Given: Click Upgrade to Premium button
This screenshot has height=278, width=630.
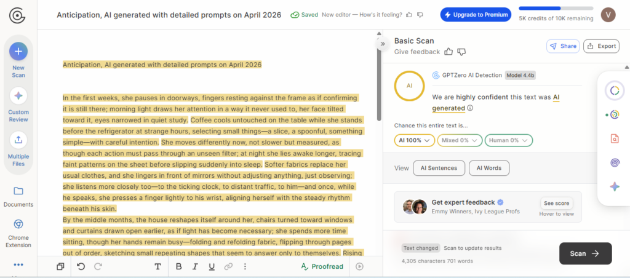Looking at the screenshot, I should pyautogui.click(x=476, y=15).
